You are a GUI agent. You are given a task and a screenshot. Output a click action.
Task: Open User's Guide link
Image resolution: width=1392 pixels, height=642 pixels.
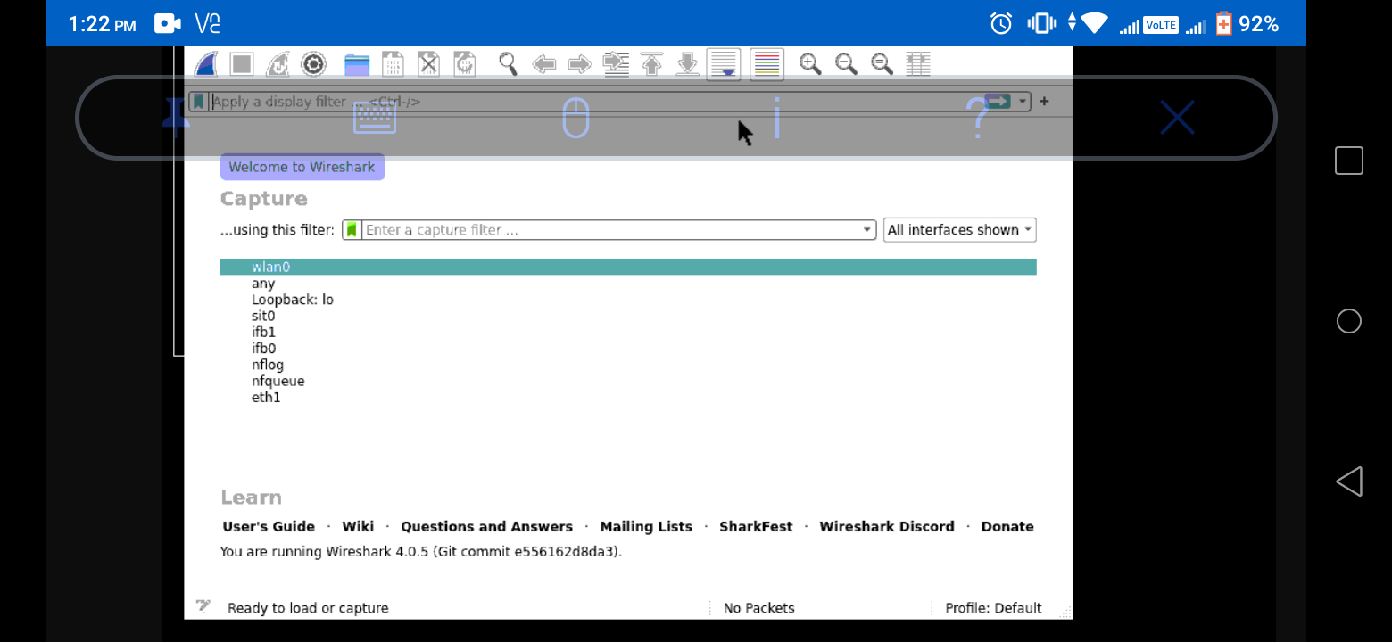click(x=269, y=527)
